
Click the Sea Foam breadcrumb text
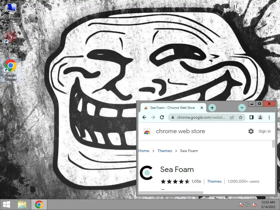pyautogui.click(x=189, y=151)
